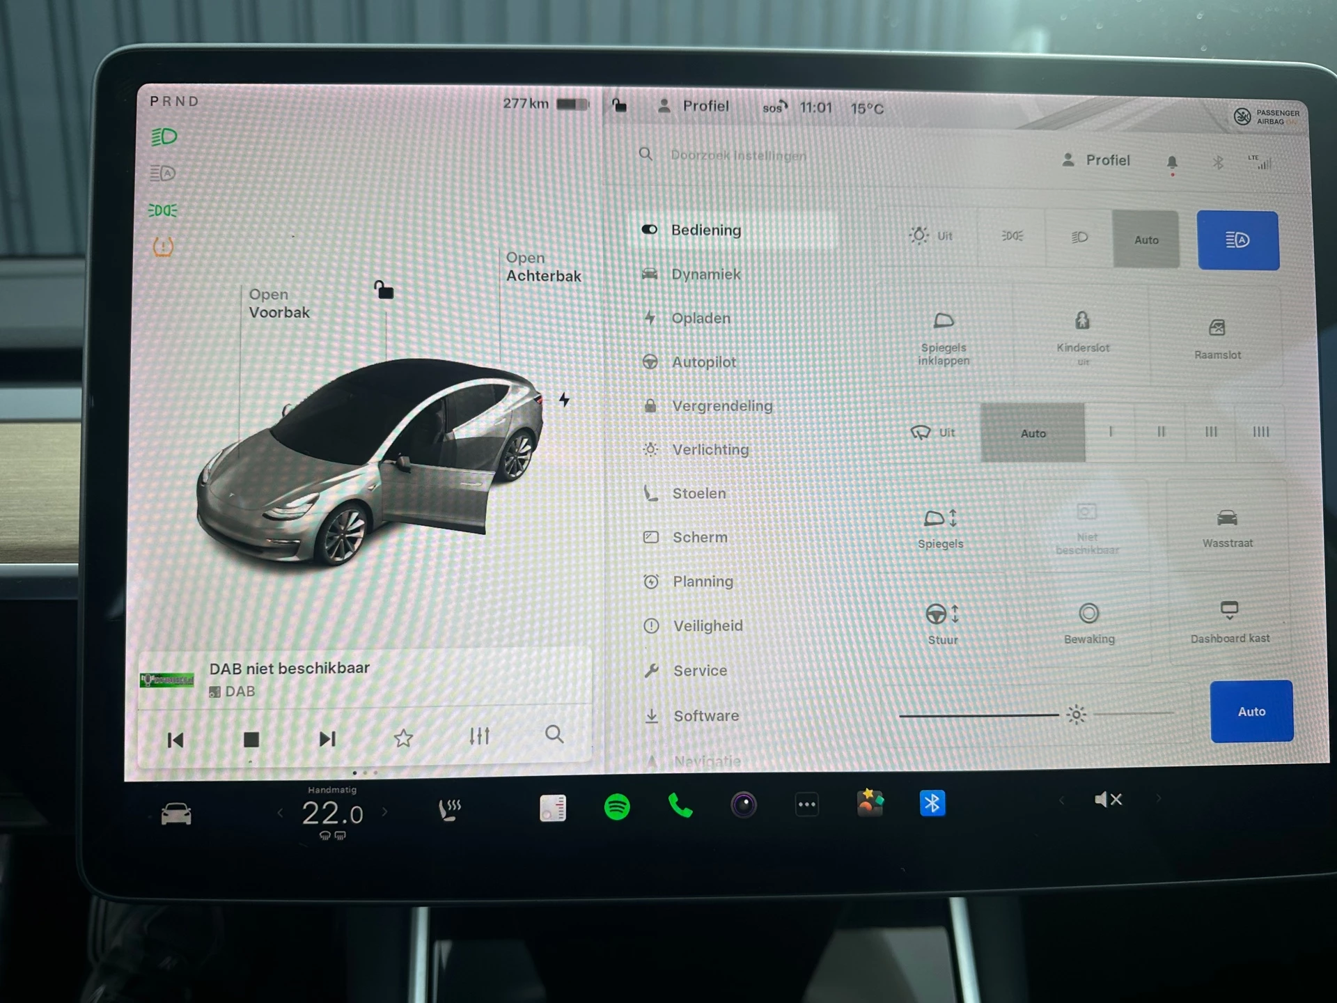
Task: Tap the Doorzoek Instellingen search field
Action: click(738, 155)
